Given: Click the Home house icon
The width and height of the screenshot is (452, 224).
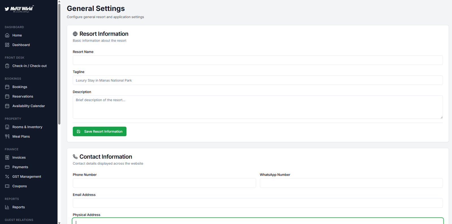Looking at the screenshot, I should pos(7,35).
